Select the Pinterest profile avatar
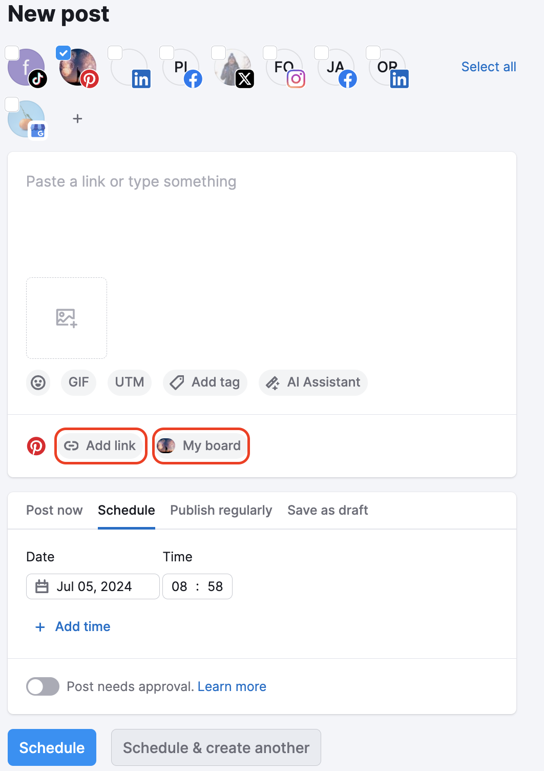Screen dimensions: 544x771 point(78,67)
